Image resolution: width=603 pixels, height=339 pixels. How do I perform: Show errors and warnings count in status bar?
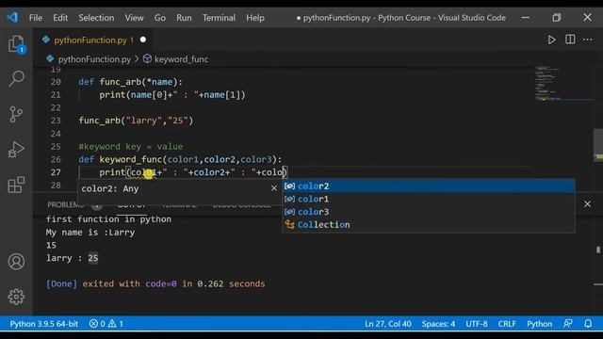[106, 324]
